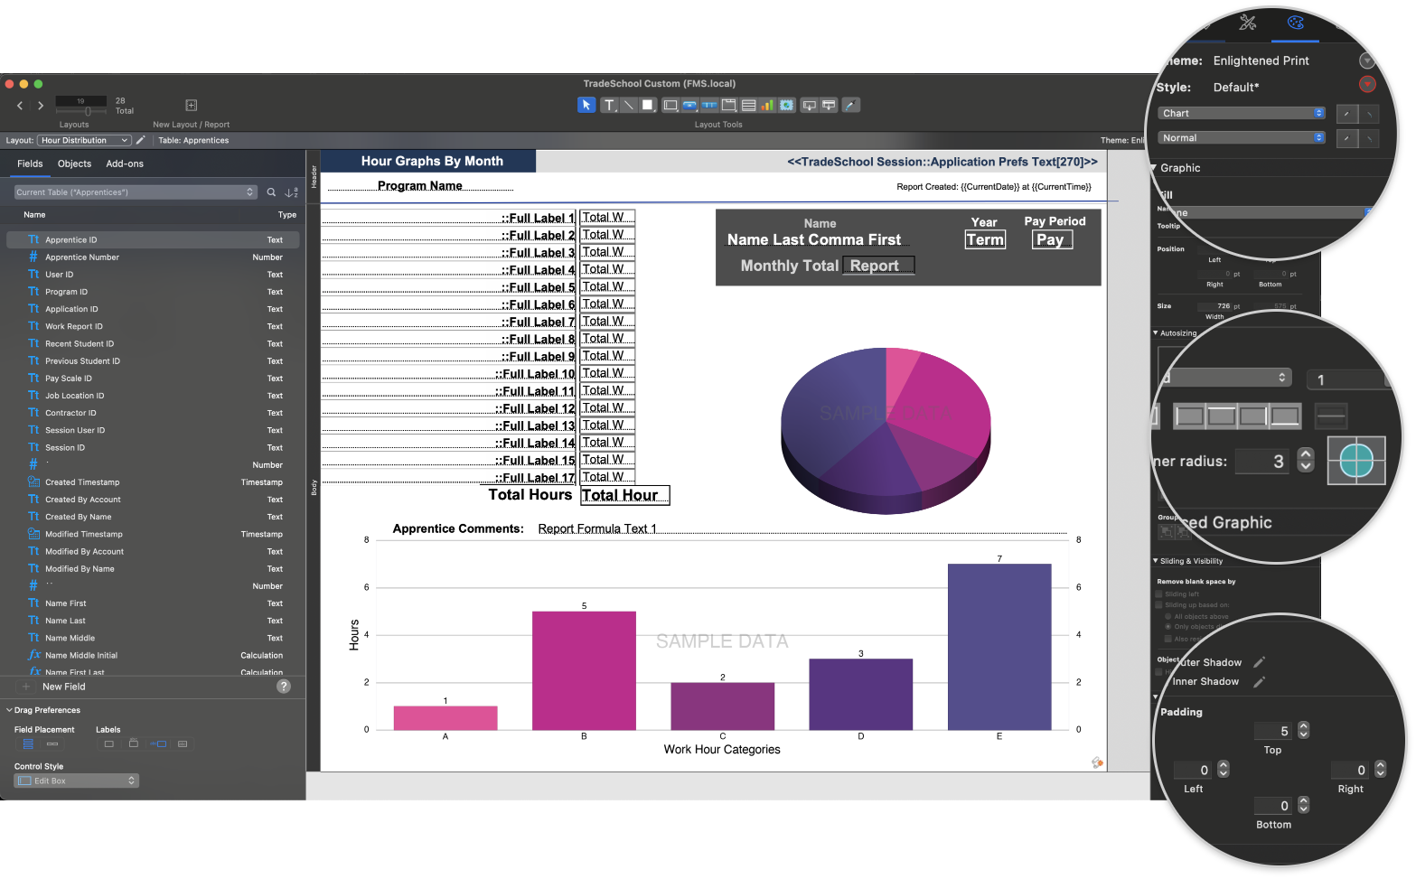The width and height of the screenshot is (1416, 879).
Task: Activate the Button Bar tool
Action: (710, 105)
